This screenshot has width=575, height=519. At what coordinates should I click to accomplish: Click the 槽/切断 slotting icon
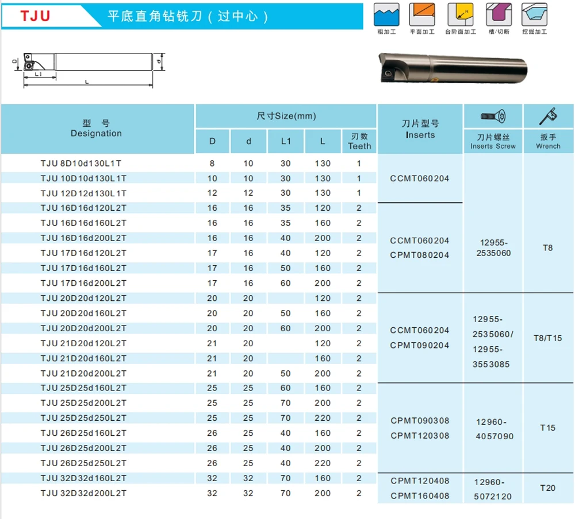[499, 15]
